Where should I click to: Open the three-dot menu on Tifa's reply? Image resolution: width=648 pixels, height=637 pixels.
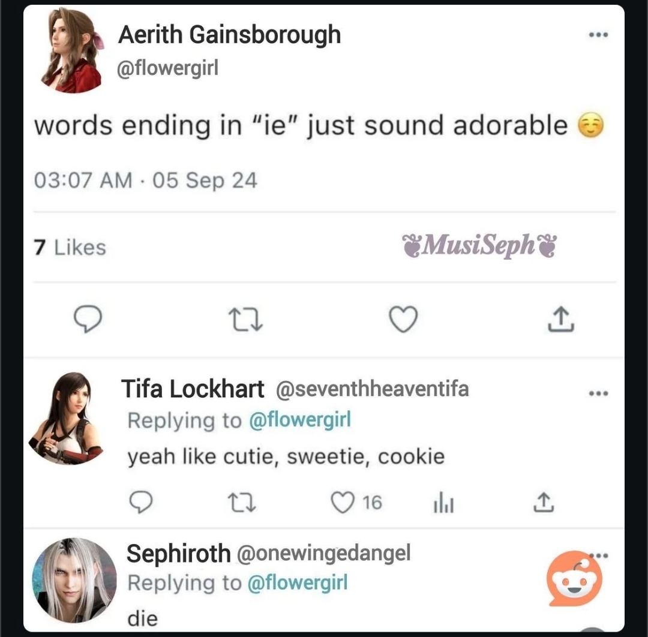click(598, 393)
